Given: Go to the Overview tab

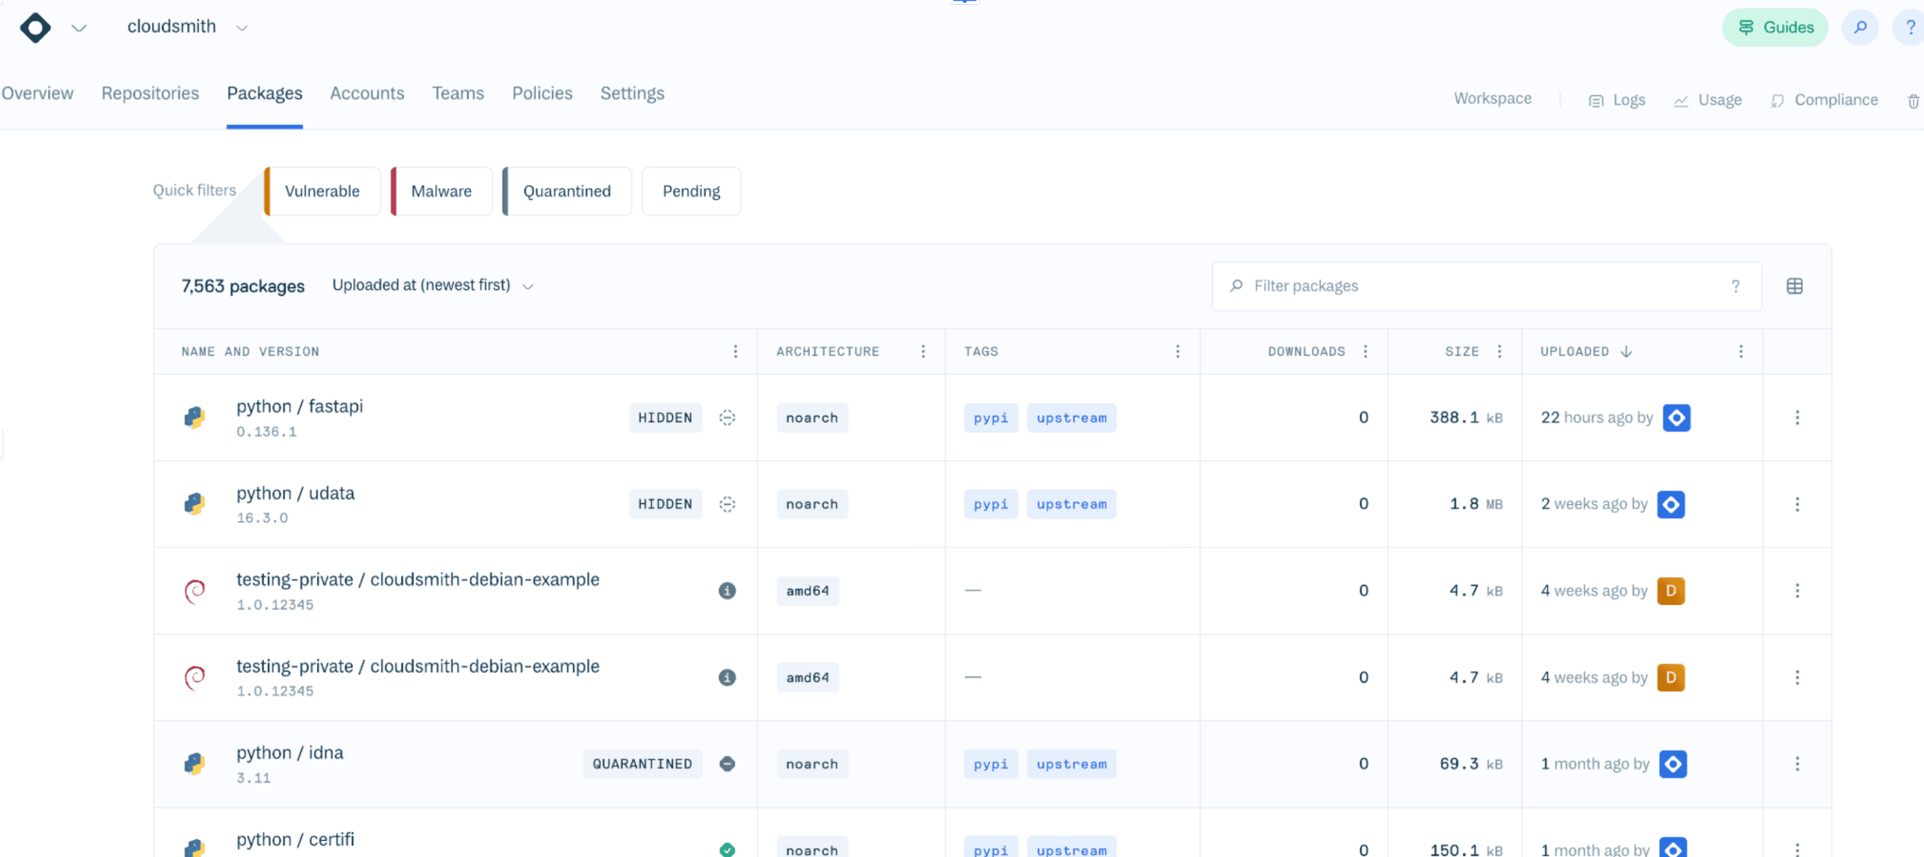Looking at the screenshot, I should coord(37,93).
